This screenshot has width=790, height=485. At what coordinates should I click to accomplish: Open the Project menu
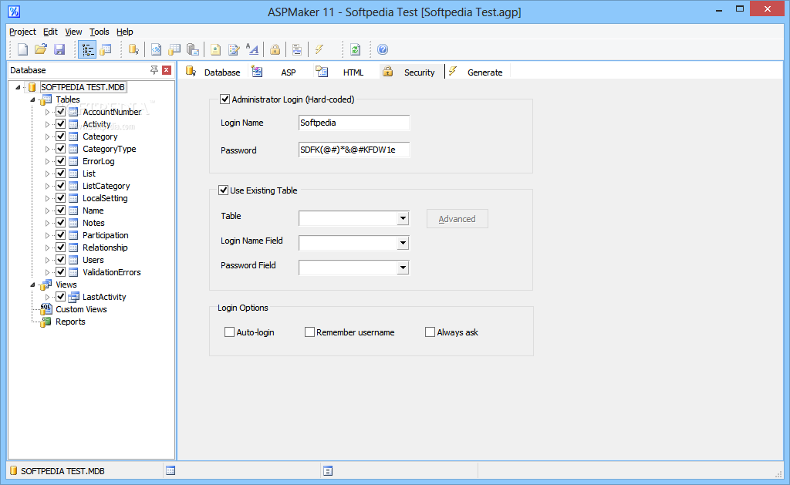[22, 32]
